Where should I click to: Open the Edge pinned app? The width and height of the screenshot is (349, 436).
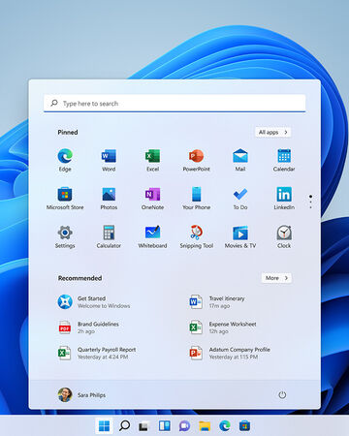pyautogui.click(x=65, y=160)
